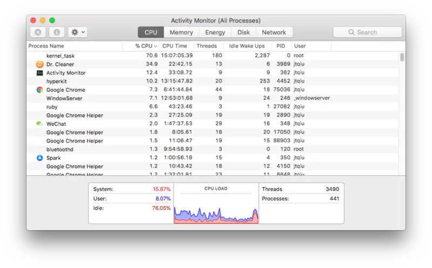This screenshot has height=268, width=432.
Task: Click the yellow minimize window button
Action: click(x=43, y=20)
